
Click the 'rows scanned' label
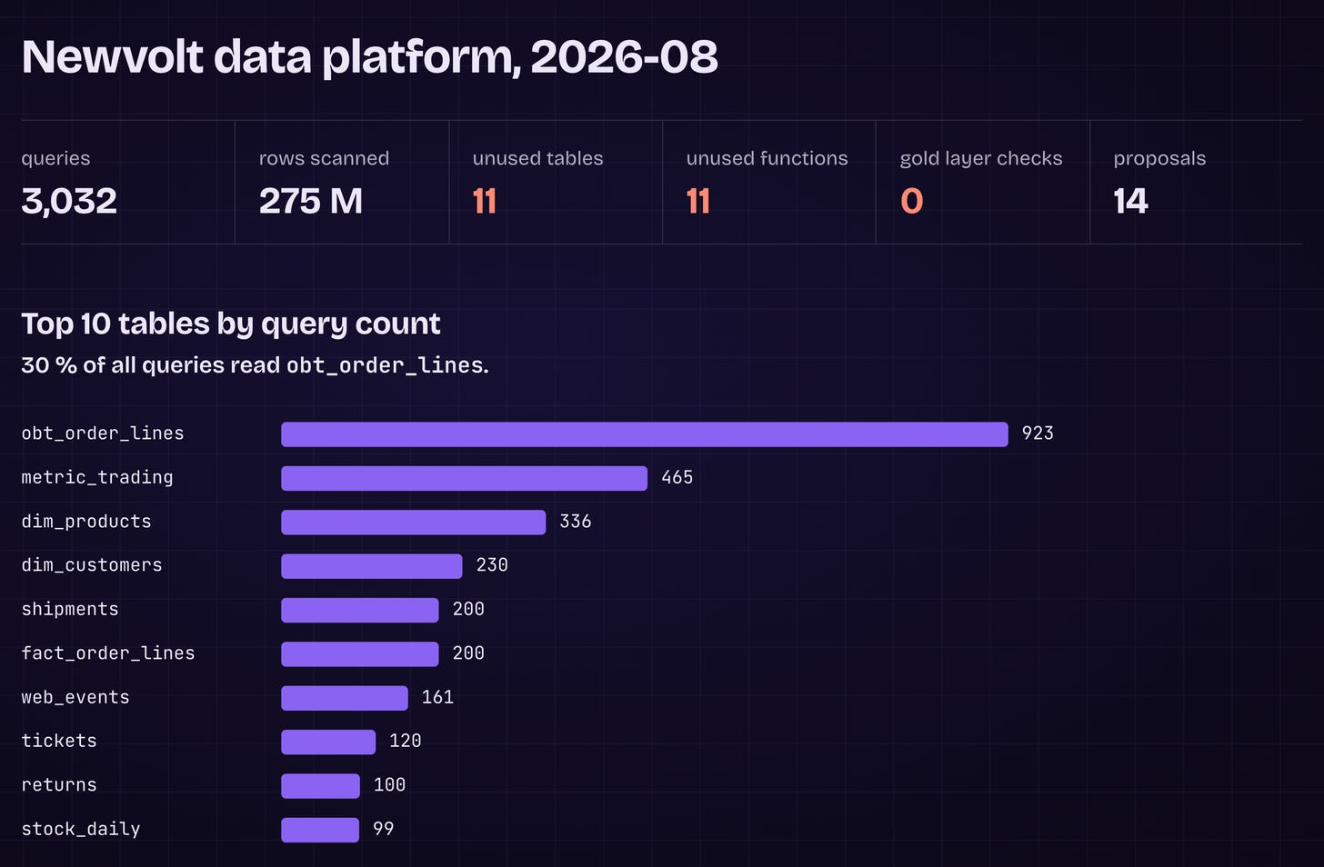pos(324,158)
